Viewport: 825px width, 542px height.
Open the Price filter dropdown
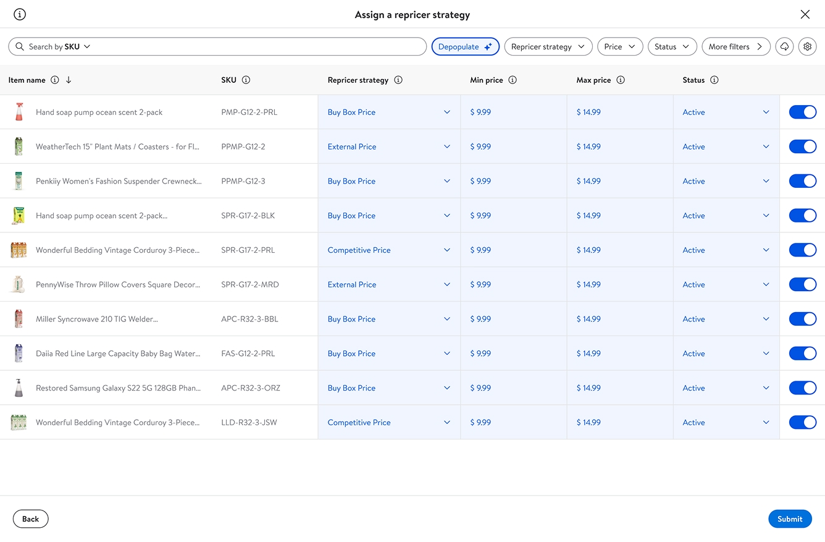coord(619,46)
